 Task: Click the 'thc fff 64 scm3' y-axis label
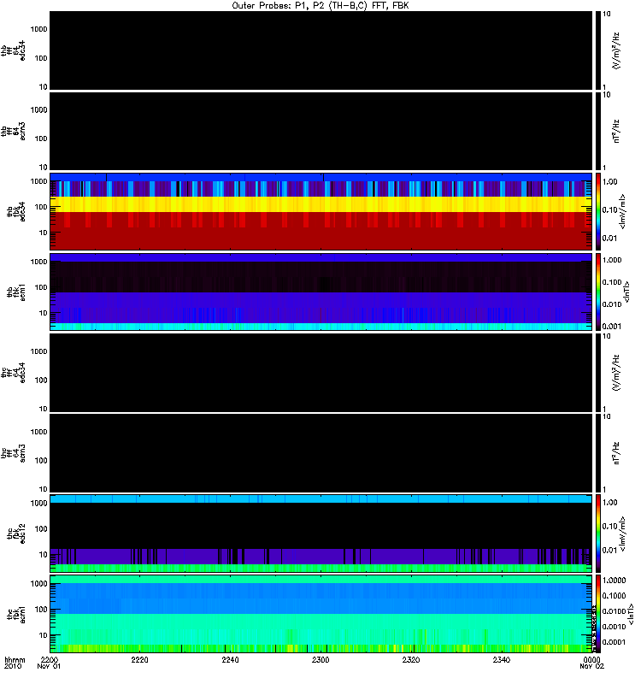pyautogui.click(x=13, y=453)
